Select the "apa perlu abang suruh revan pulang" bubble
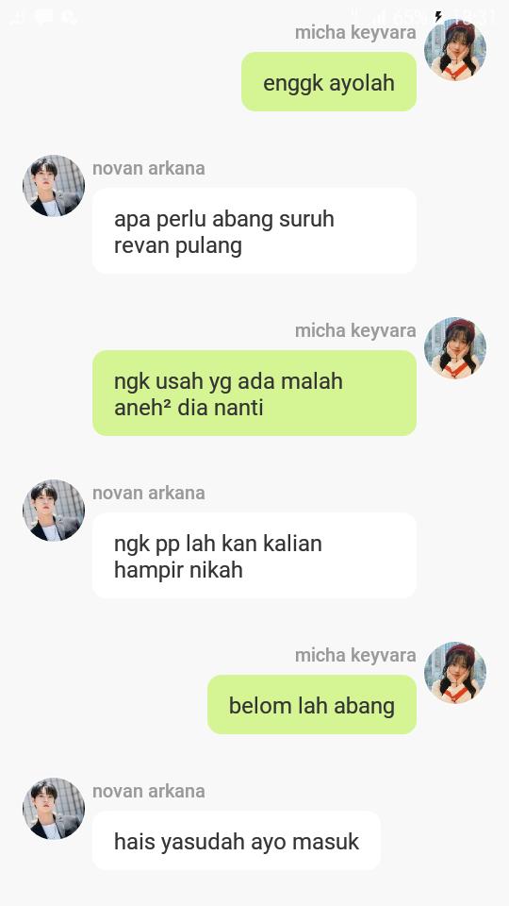The height and width of the screenshot is (906, 509). 254,231
